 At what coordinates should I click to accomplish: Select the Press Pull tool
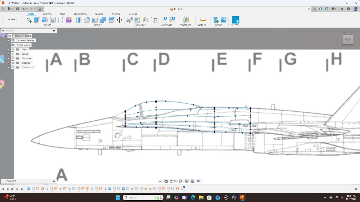[x=79, y=20]
